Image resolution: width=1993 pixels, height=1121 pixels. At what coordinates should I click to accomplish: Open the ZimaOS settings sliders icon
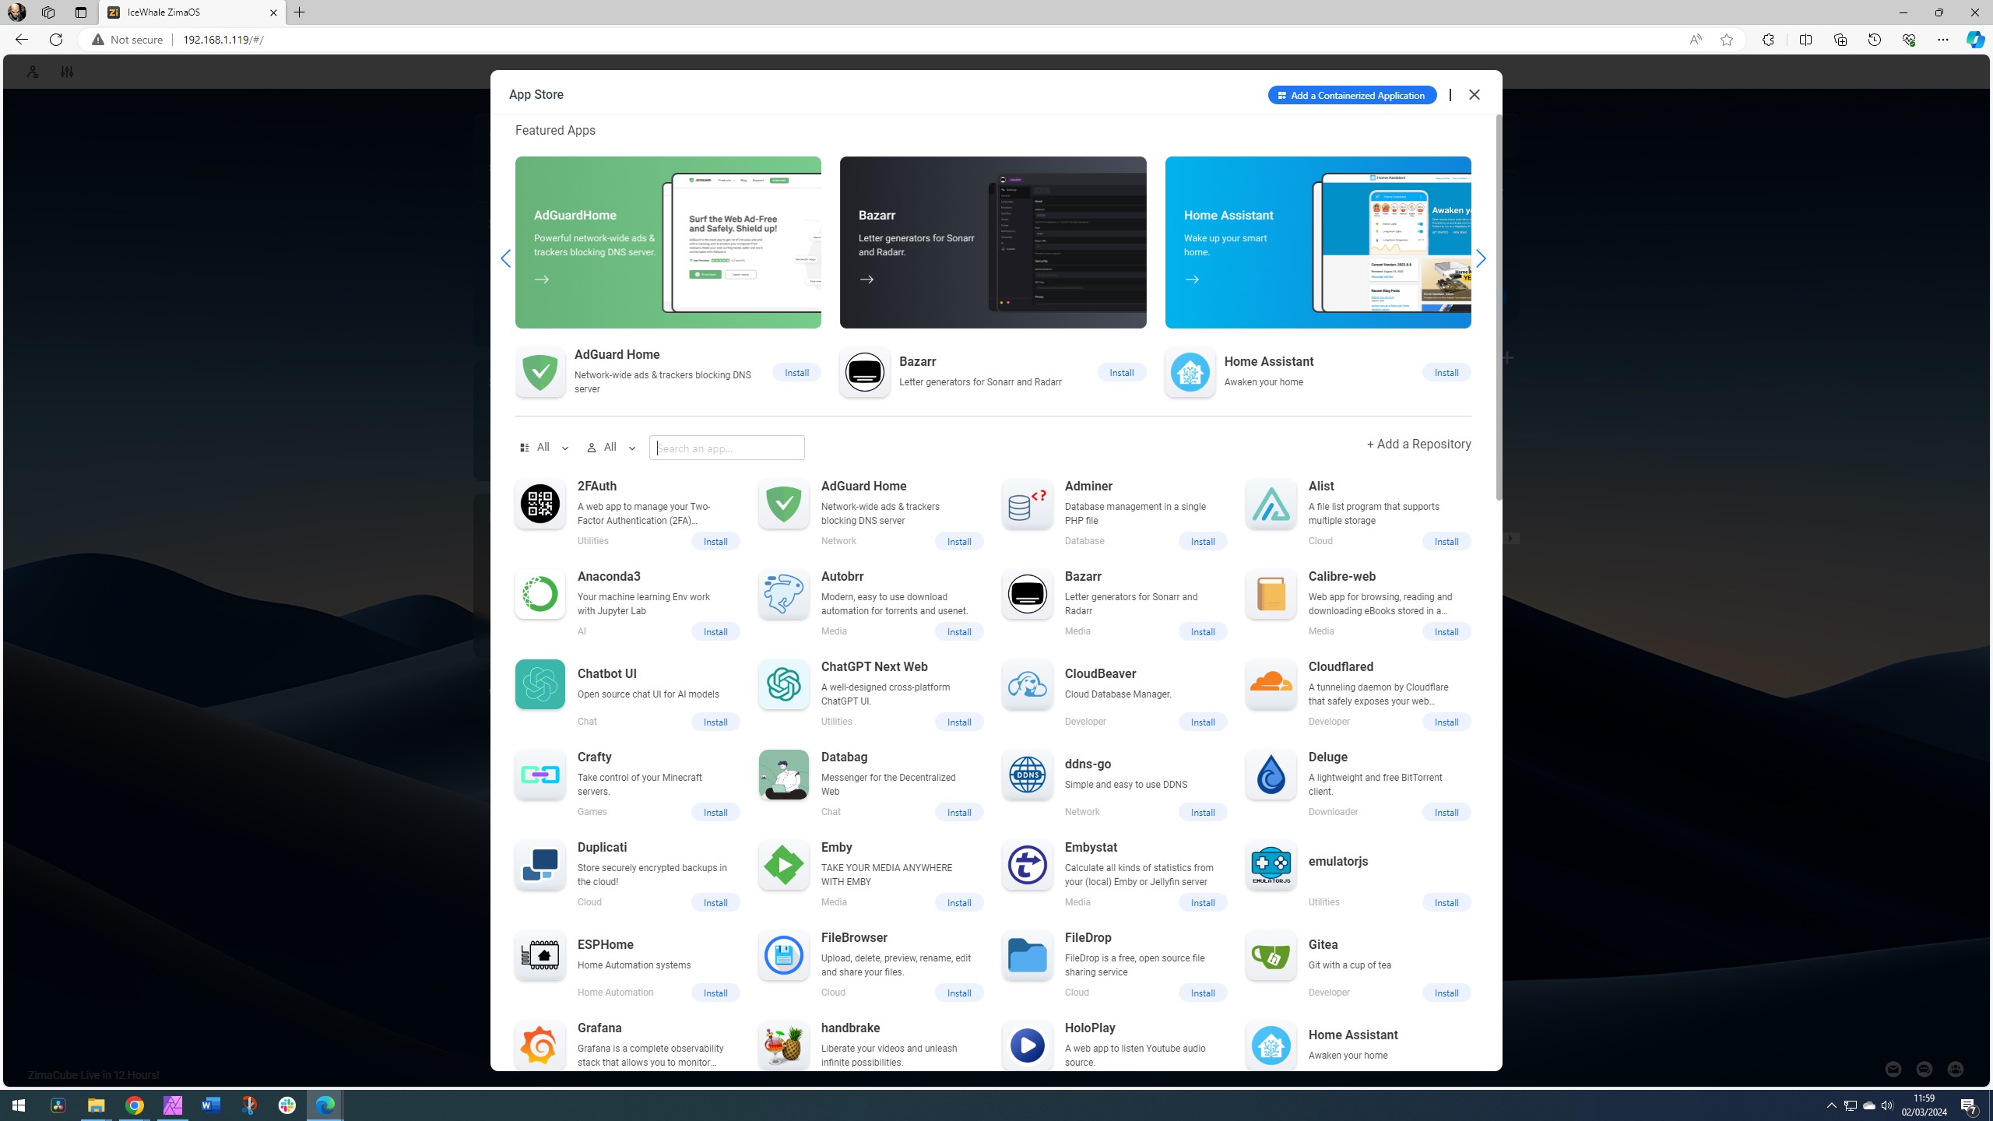[x=66, y=72]
